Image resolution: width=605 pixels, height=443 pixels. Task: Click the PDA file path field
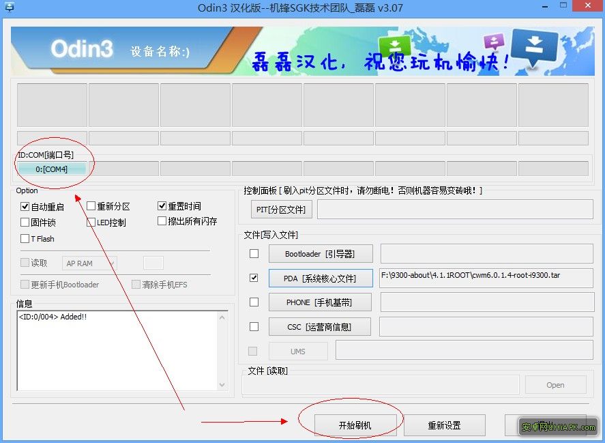[486, 278]
